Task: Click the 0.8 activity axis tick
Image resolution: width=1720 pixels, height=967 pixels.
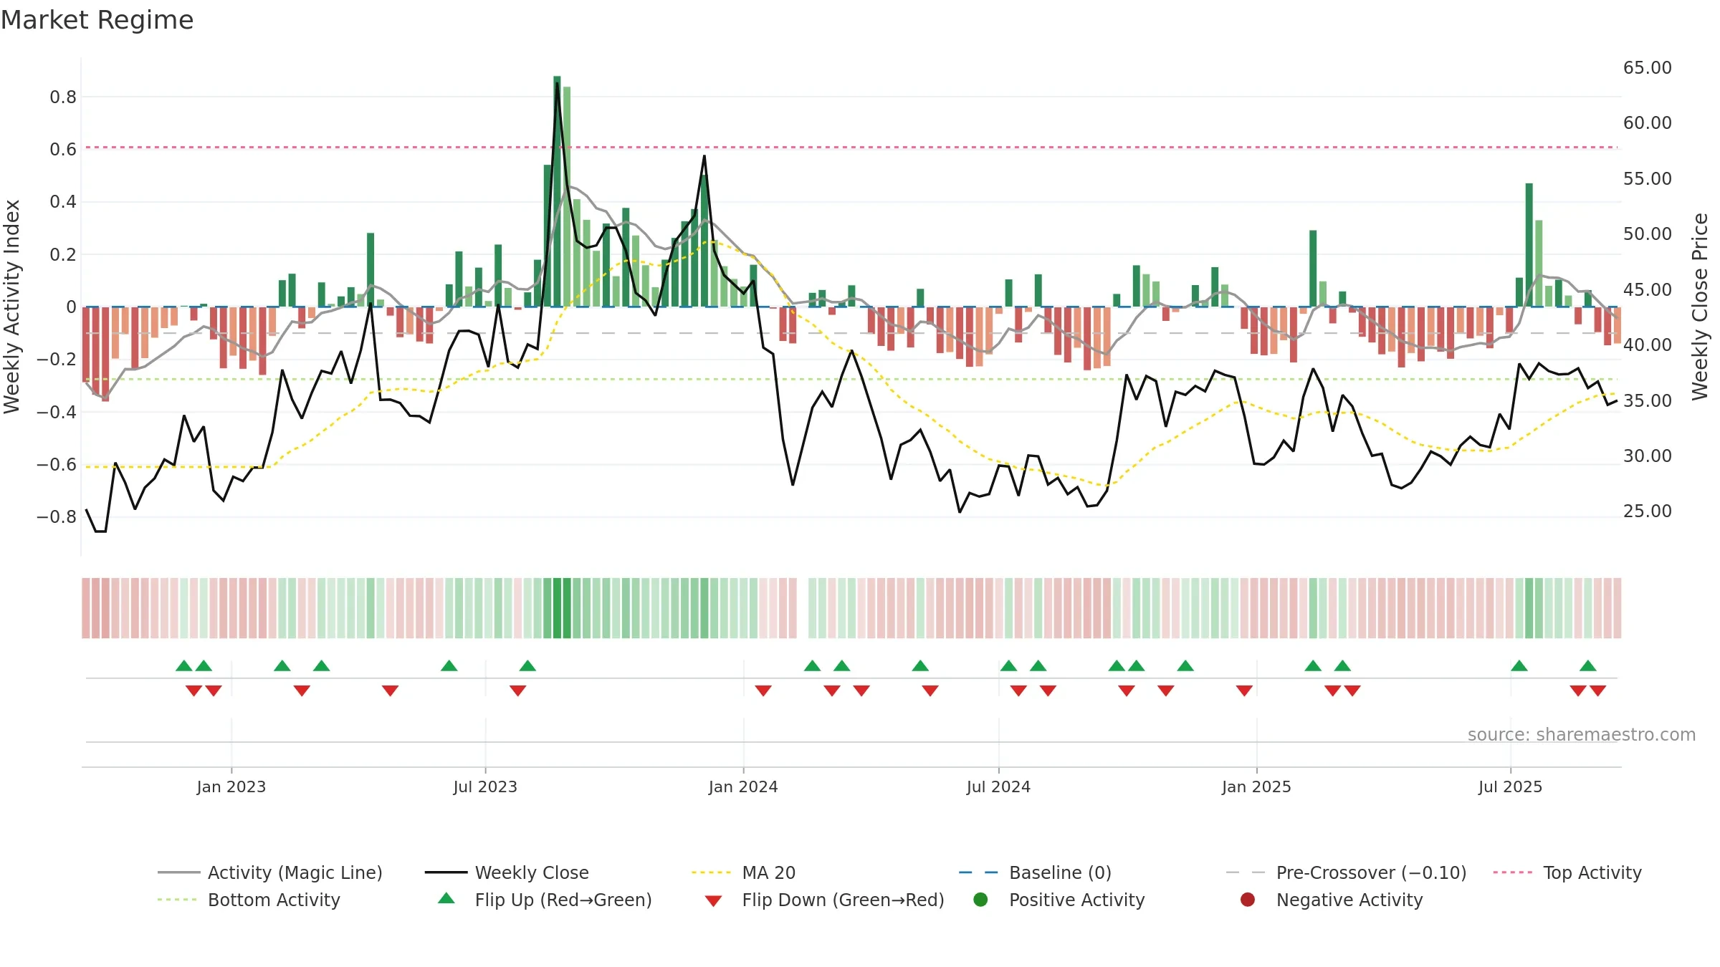Action: [x=63, y=97]
